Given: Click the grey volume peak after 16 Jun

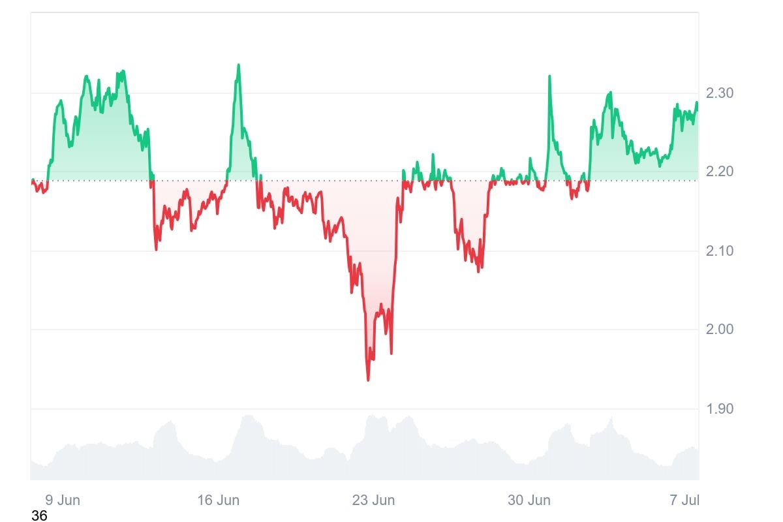Looking at the screenshot, I should (x=249, y=416).
